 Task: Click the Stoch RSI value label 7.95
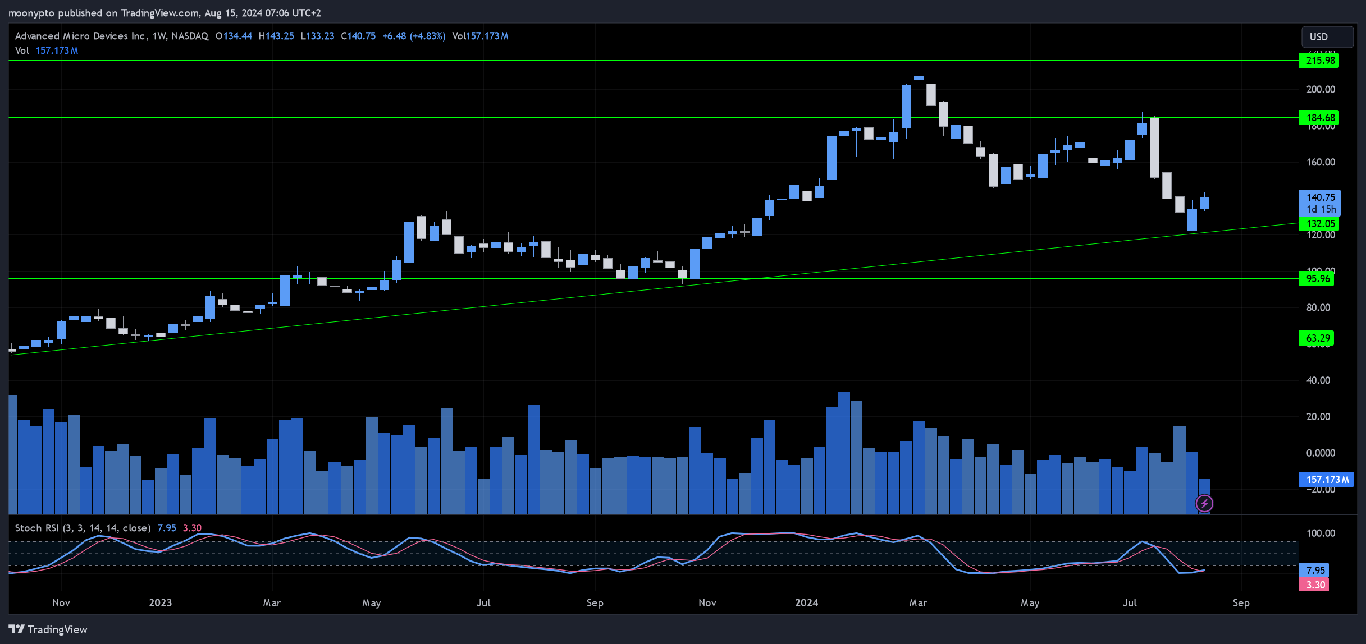click(x=1314, y=570)
